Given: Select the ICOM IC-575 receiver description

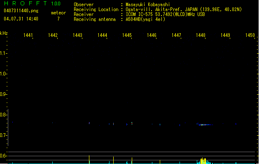Looking at the screenshot, I should coord(166,14).
